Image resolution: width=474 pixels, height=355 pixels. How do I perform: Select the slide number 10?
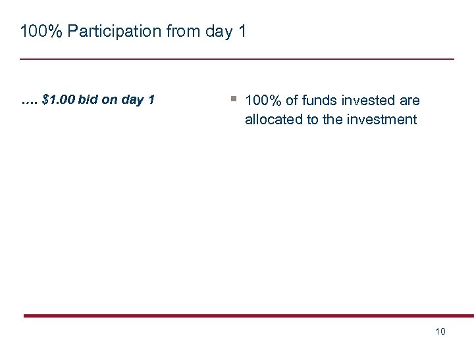(440, 331)
